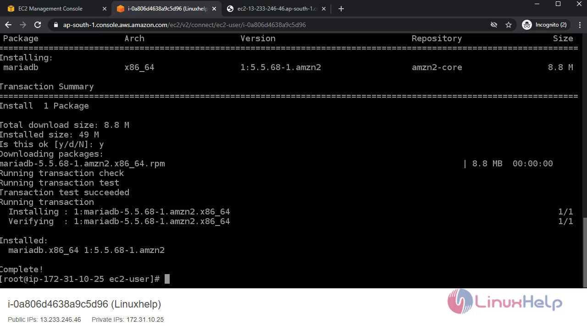Minimize the browser window
This screenshot has height=330, width=587.
pos(537,4)
